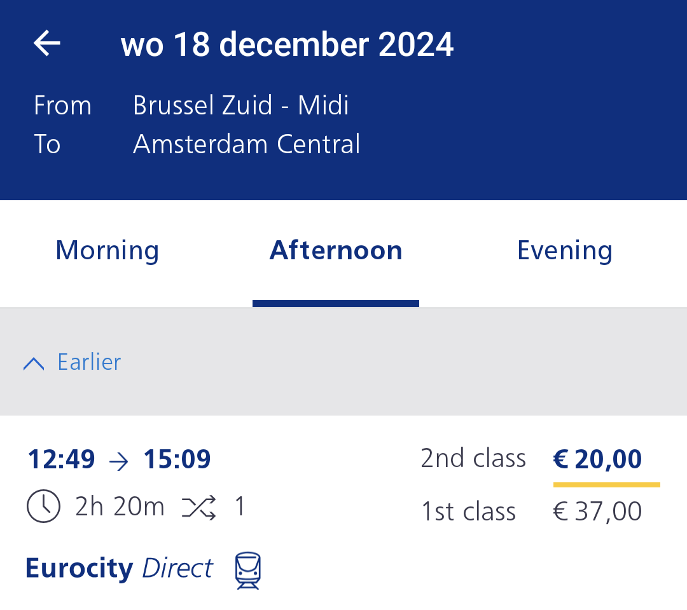Image resolution: width=687 pixels, height=610 pixels.
Task: Tap the Eurocity Direct train label
Action: [x=119, y=568]
